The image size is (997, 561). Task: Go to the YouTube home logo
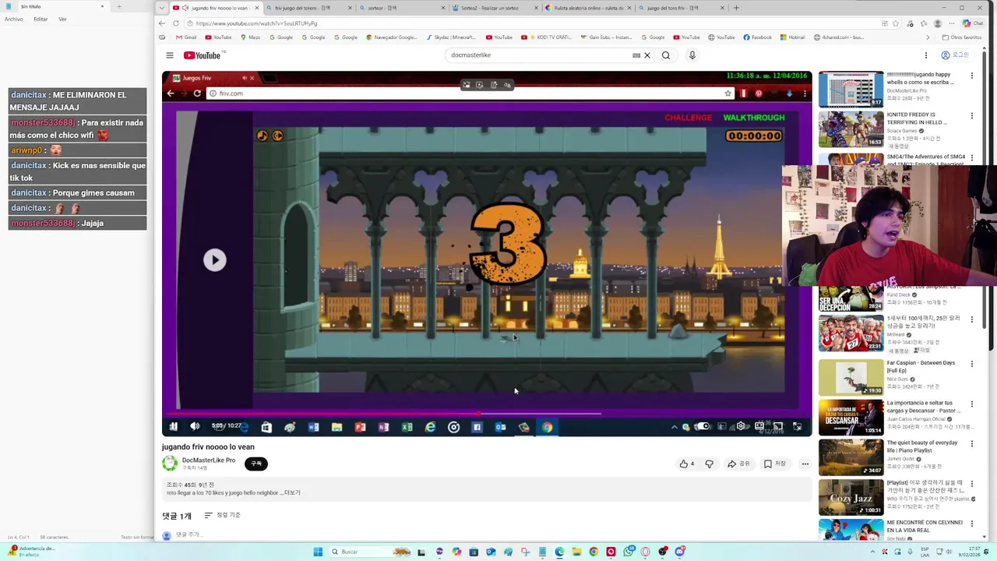click(x=204, y=55)
